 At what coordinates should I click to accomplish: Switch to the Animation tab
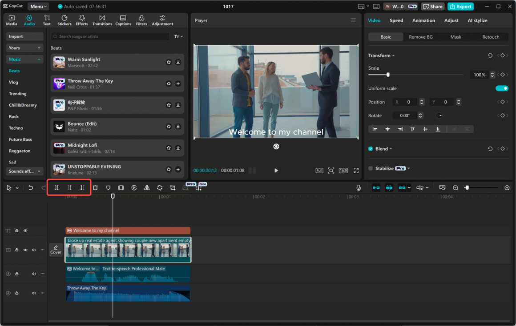[x=423, y=20]
